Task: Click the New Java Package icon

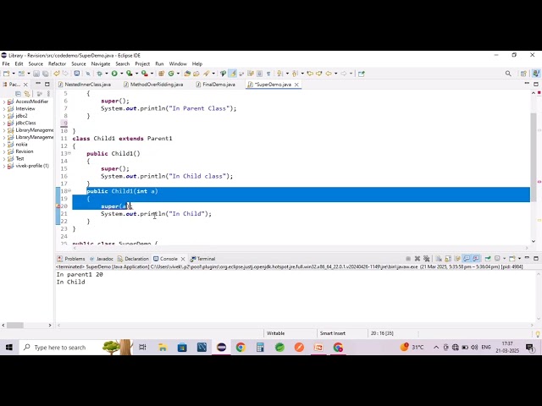Action: tap(161, 74)
